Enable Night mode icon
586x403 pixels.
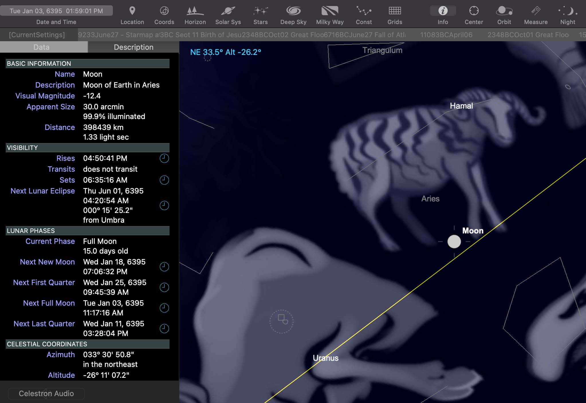click(568, 11)
